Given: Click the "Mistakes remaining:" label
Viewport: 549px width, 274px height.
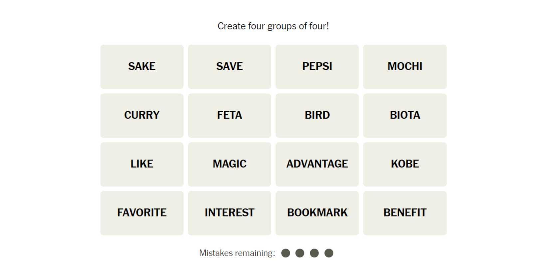Looking at the screenshot, I should pyautogui.click(x=237, y=253).
